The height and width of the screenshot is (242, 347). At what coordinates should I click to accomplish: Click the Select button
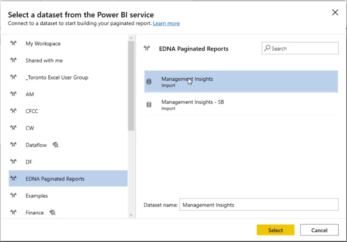275,230
